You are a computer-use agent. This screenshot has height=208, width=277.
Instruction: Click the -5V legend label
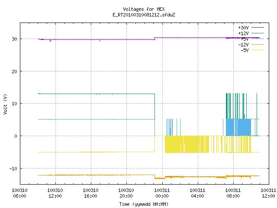[245, 50]
